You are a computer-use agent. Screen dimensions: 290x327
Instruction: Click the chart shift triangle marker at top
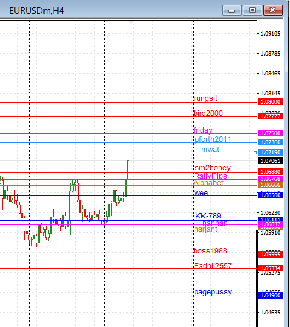(x=131, y=22)
